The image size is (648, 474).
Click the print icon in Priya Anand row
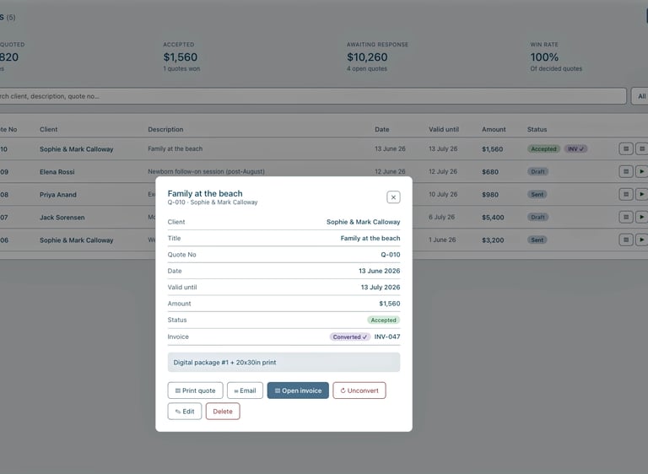pyautogui.click(x=626, y=194)
